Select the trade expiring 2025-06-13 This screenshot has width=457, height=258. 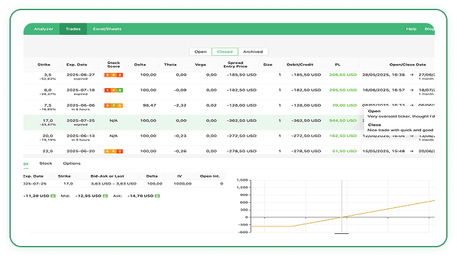(x=229, y=138)
